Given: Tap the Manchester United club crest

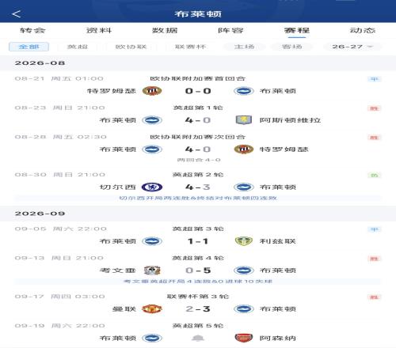Looking at the screenshot, I should (x=152, y=309).
